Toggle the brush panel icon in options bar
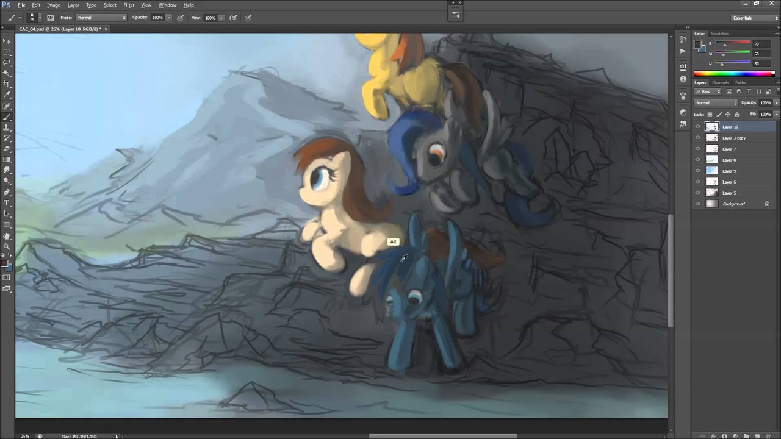This screenshot has width=781, height=439. pos(50,18)
